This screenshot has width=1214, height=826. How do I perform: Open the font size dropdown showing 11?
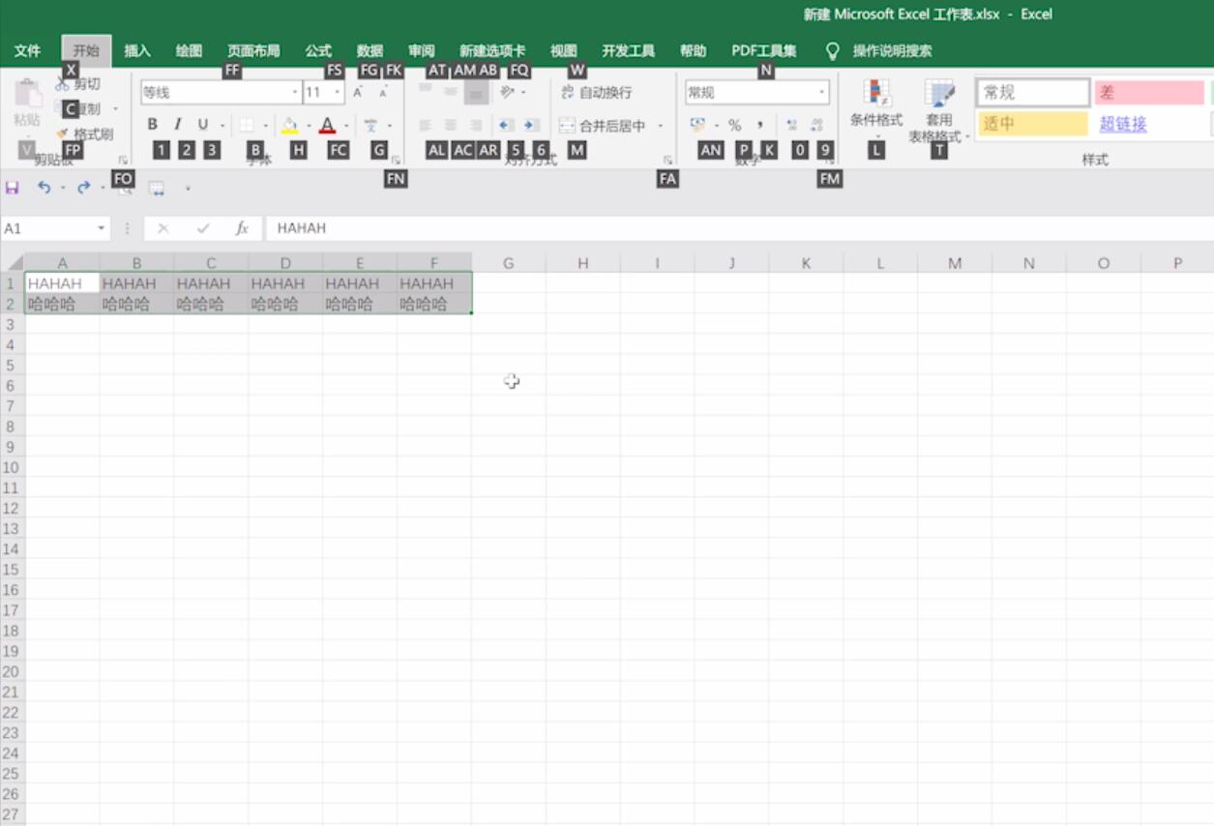338,93
